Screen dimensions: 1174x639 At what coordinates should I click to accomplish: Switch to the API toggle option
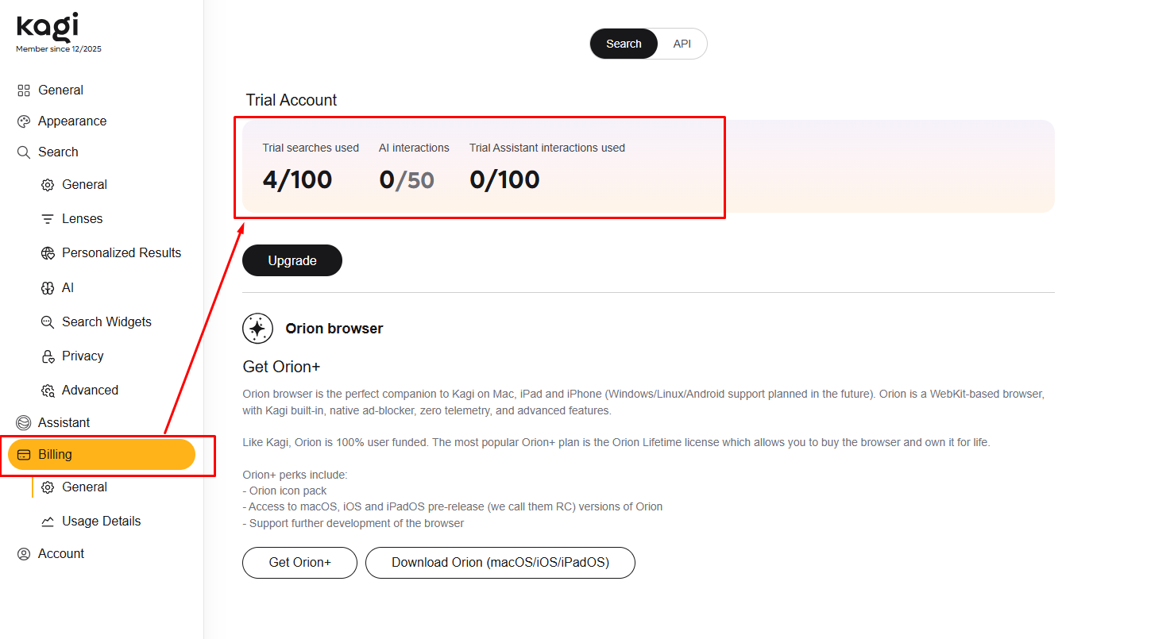click(682, 44)
